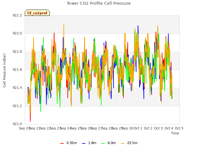
Task: Click the 921.6 y-axis tick label
Action: click(17, 70)
